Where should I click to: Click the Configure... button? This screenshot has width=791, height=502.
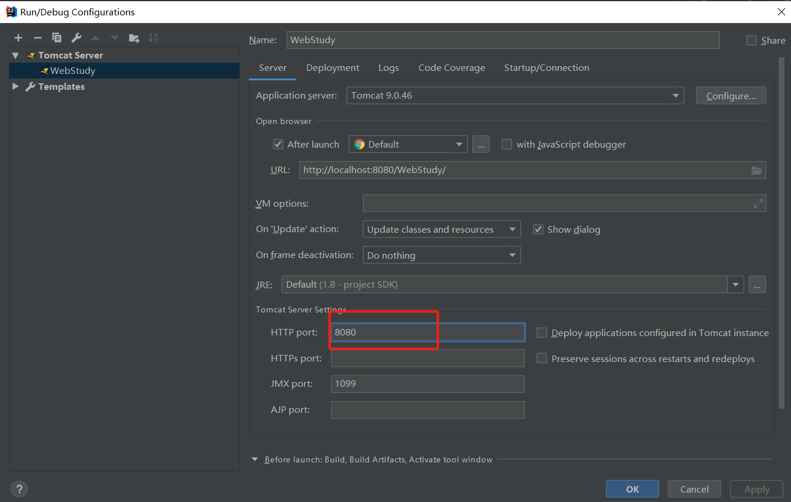pos(731,96)
